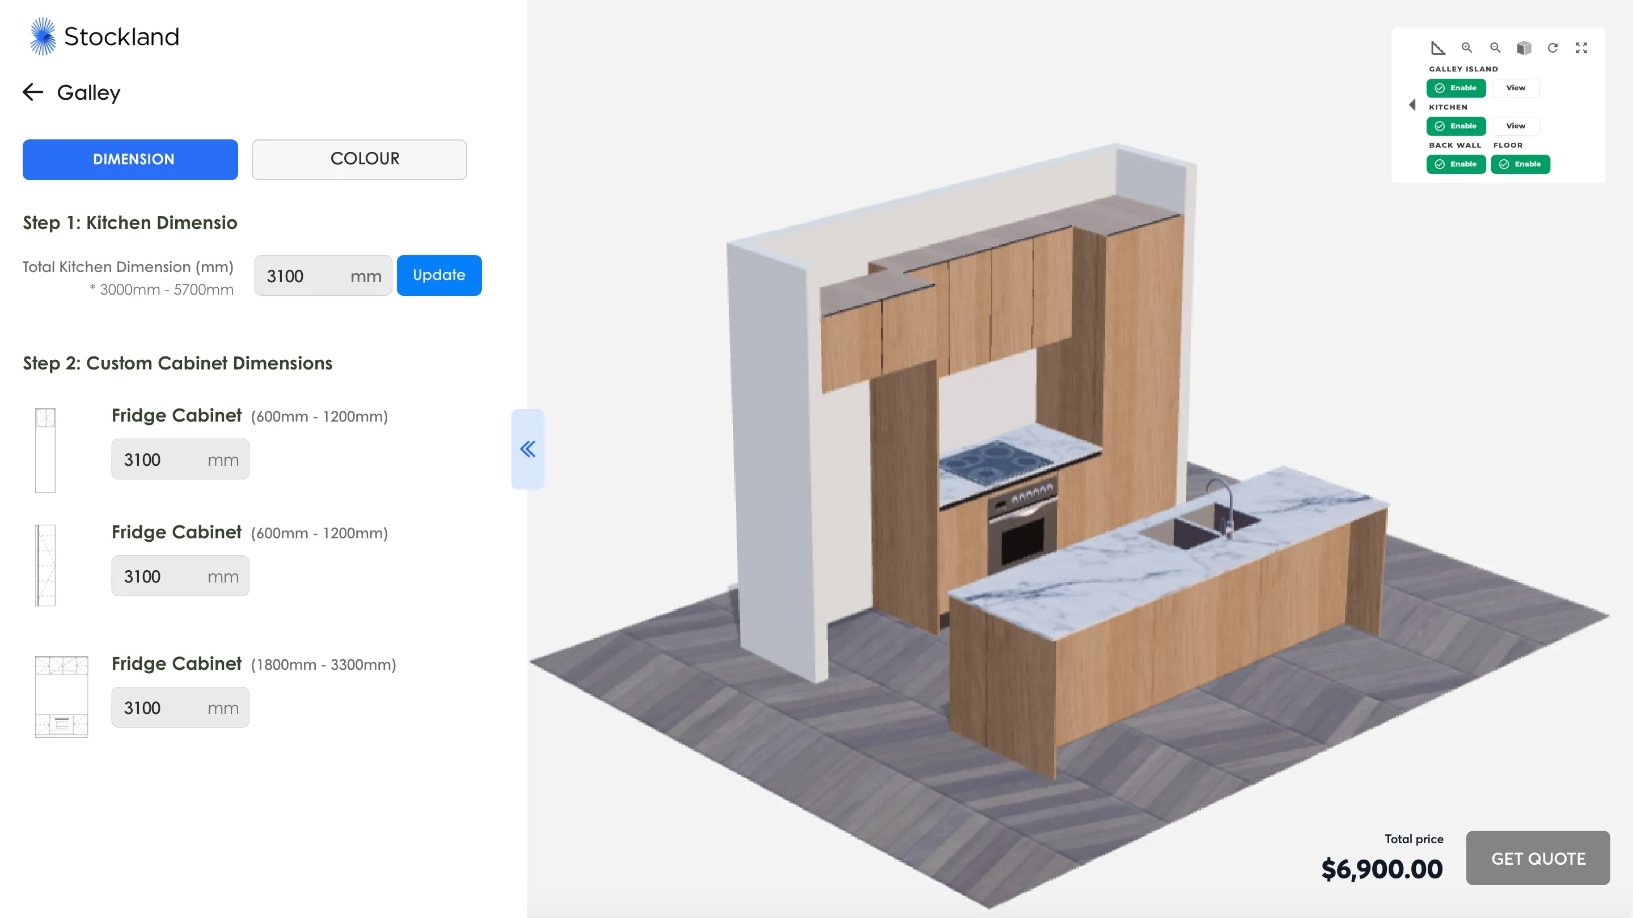This screenshot has width=1633, height=918.
Task: Click the GET QUOTE button
Action: (1537, 858)
